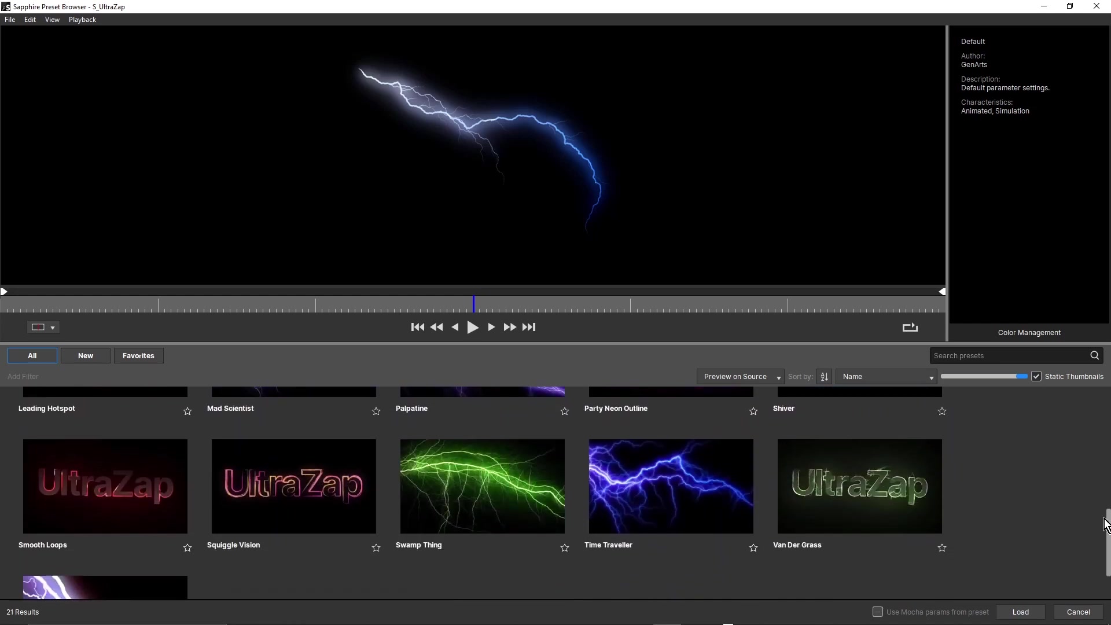Expand the Name sort dropdown
The image size is (1111, 625).
point(886,377)
